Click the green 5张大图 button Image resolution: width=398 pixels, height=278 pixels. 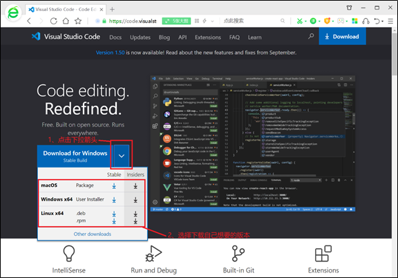(x=176, y=21)
